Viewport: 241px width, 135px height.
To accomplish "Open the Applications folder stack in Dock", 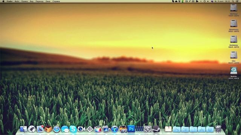I will click(202, 129).
